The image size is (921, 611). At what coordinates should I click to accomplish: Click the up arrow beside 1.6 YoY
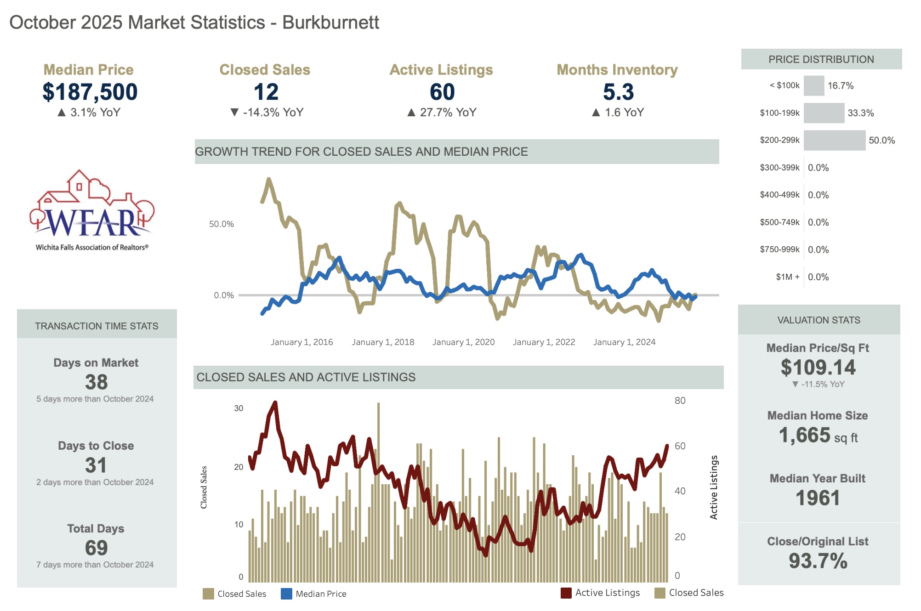[596, 113]
